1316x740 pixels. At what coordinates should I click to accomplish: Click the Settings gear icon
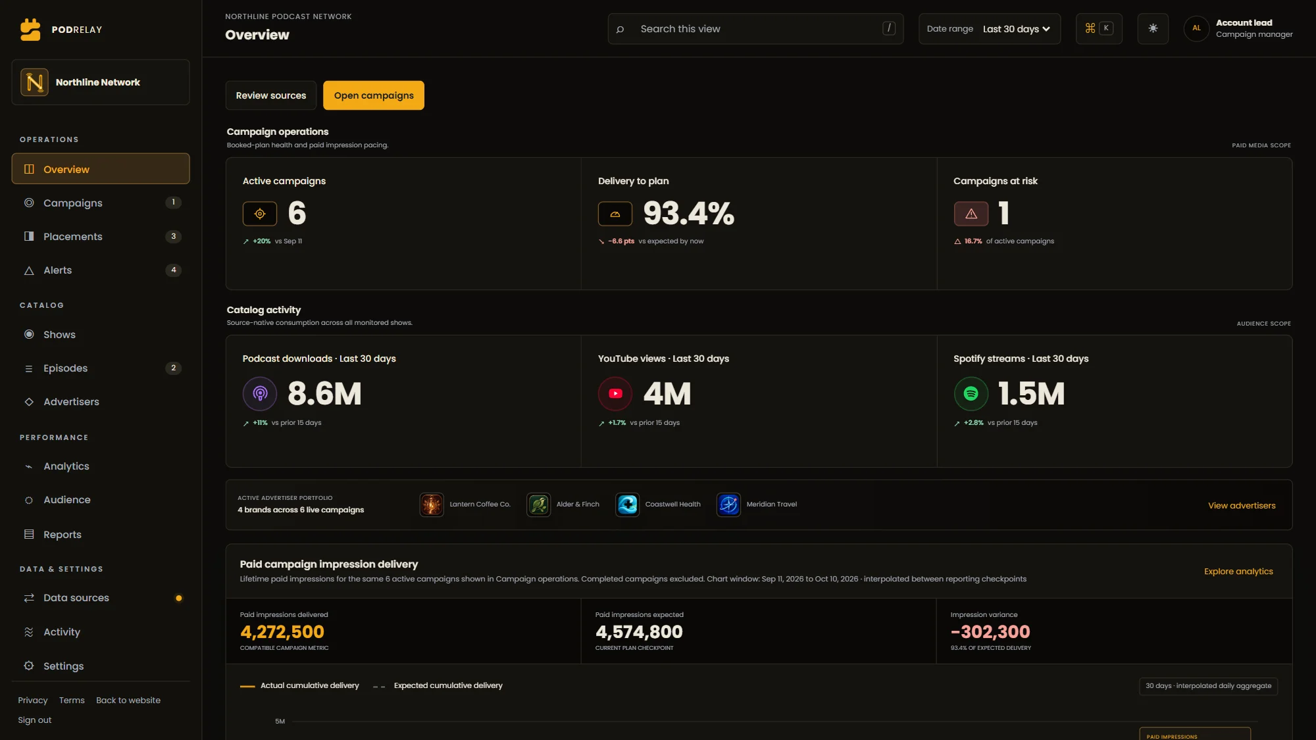(x=29, y=666)
